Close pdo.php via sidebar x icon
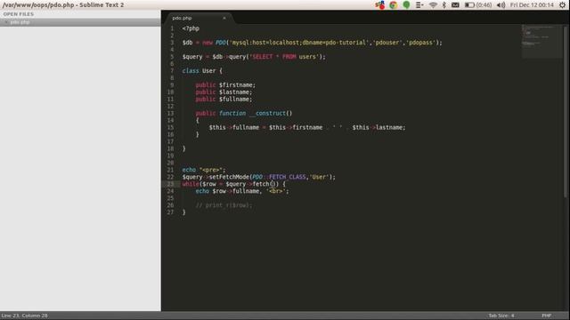Viewport: 570px width, 320px height. [x=6, y=22]
